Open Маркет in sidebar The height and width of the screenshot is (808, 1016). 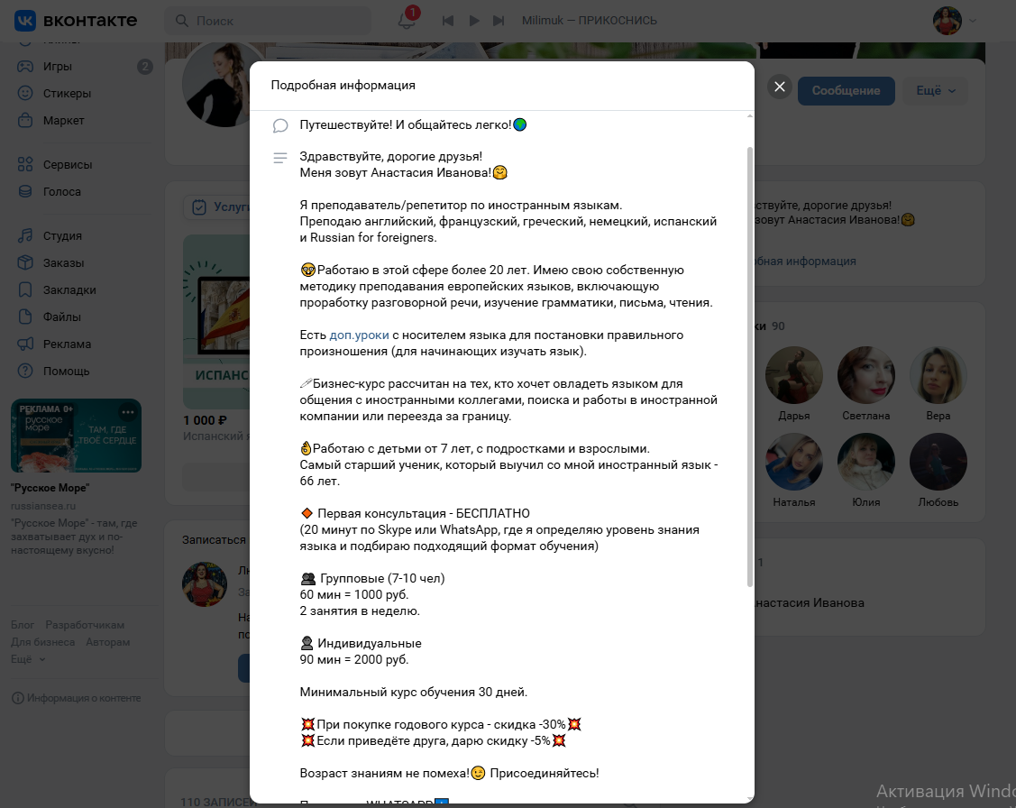click(x=63, y=121)
